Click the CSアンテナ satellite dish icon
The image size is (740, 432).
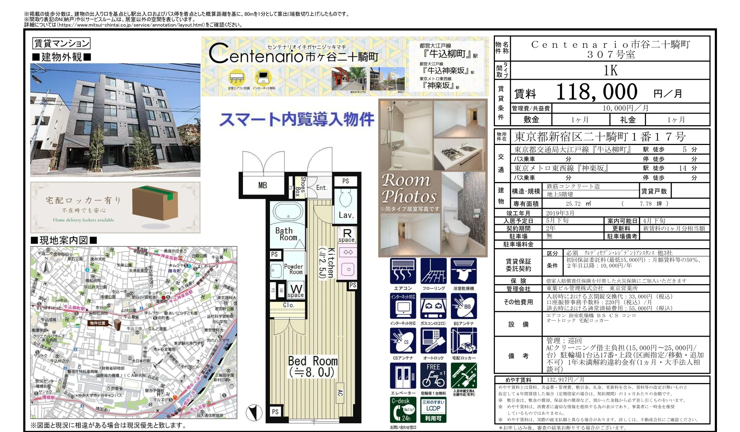click(x=403, y=341)
